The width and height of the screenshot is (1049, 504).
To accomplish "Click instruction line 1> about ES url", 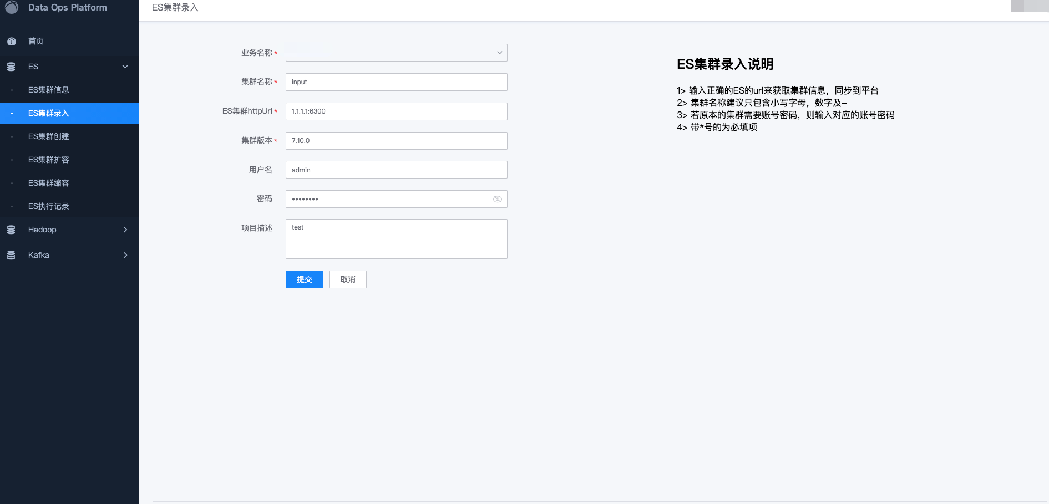I will point(778,90).
